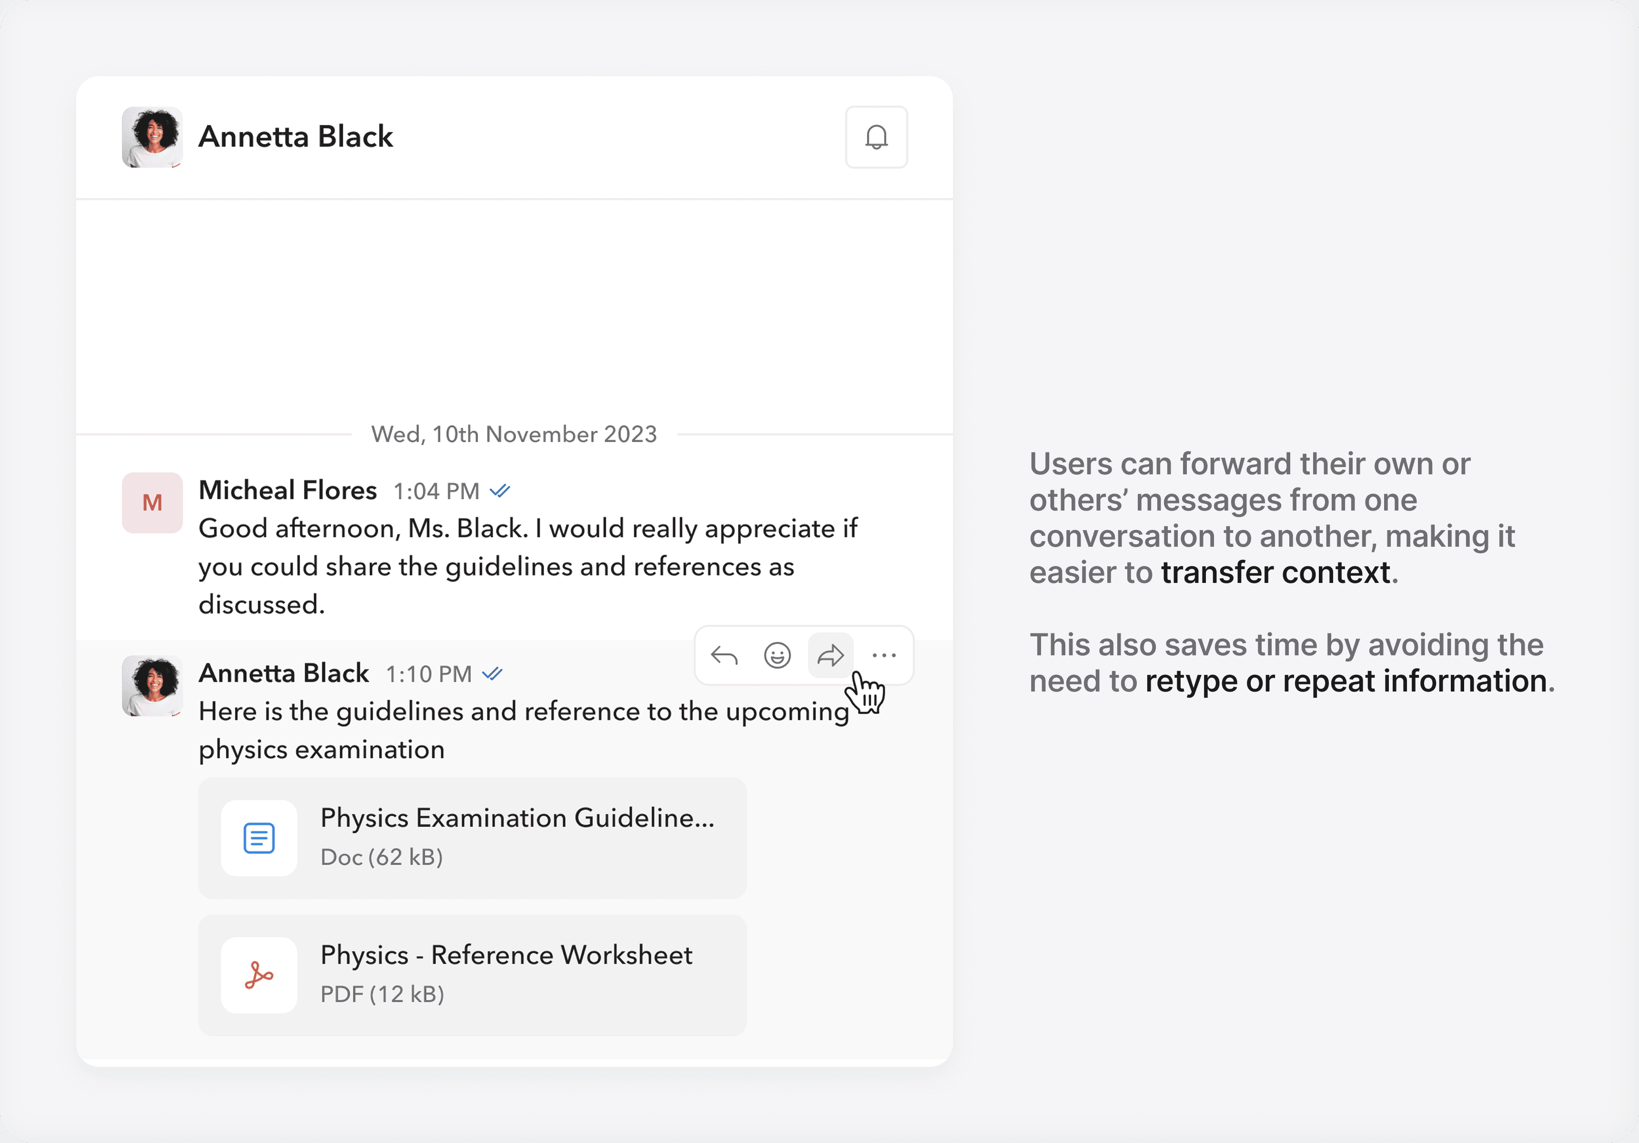Click the read checkmarks beside 1:04 PM
The height and width of the screenshot is (1143, 1639).
coord(500,491)
